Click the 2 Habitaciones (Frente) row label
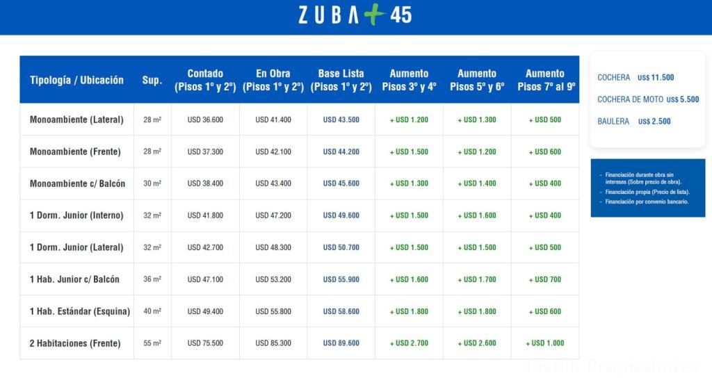Viewport: 712px width, 387px height. coord(75,343)
